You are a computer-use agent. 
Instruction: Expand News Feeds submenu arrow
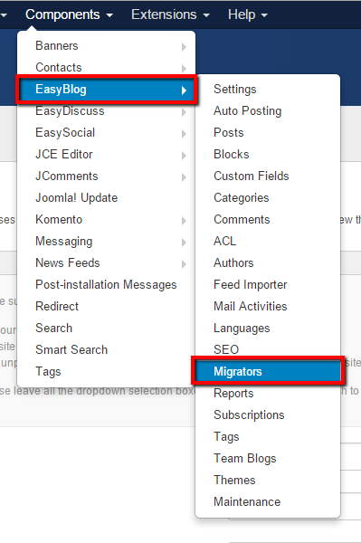(184, 264)
